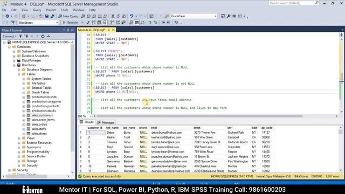Open the Tools menu
345x194 pixels.
tap(64, 10)
